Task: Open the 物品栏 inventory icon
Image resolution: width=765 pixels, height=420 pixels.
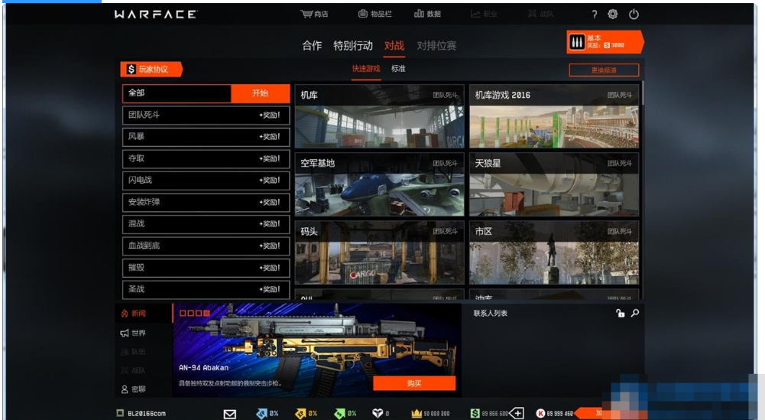Action: pyautogui.click(x=363, y=14)
